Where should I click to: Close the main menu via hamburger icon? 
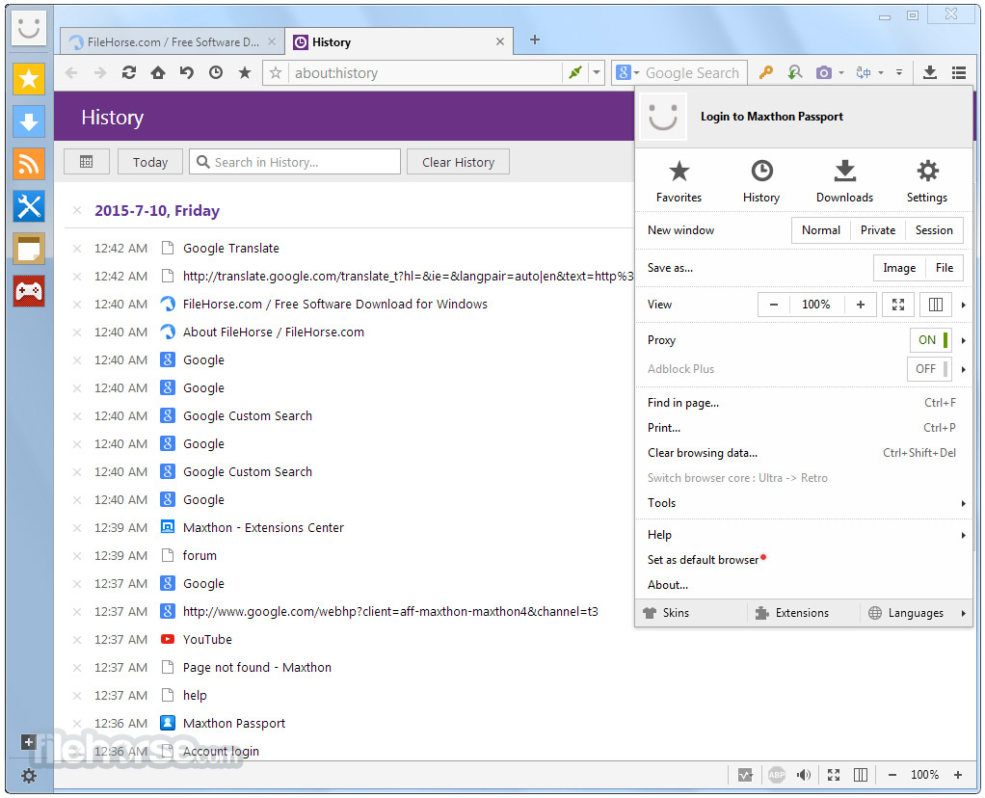(x=959, y=73)
